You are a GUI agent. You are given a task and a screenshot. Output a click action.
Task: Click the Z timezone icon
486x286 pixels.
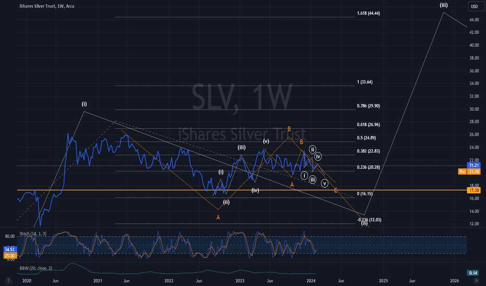pyautogui.click(x=8, y=281)
